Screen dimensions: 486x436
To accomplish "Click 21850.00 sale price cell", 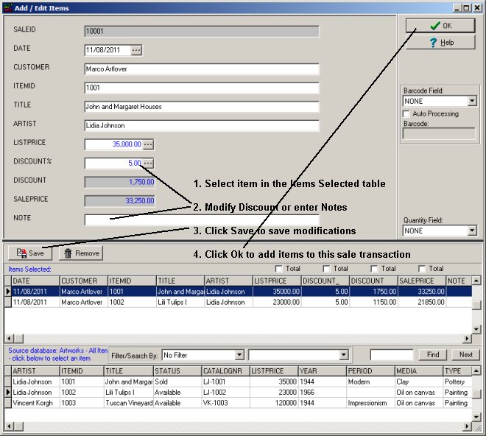I will 422,302.
